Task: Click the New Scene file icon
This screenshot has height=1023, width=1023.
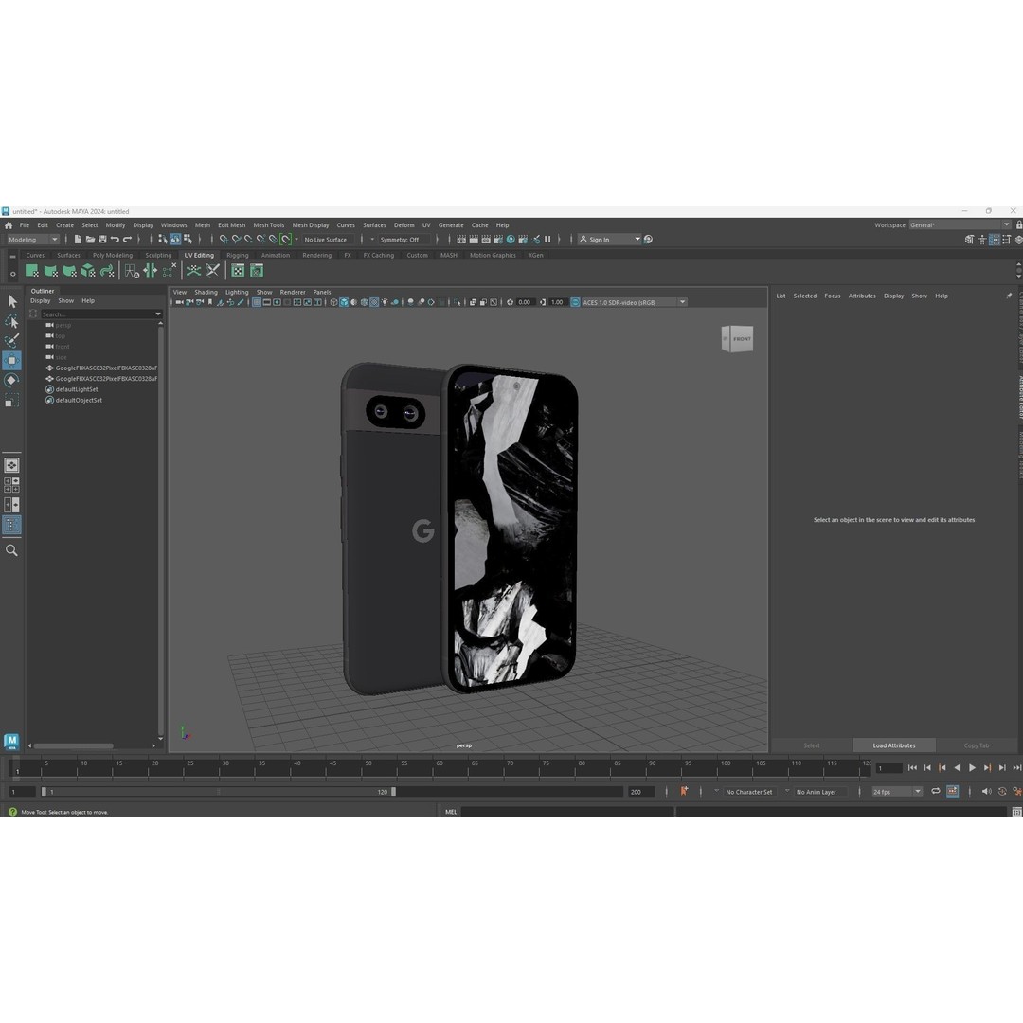Action: click(78, 240)
